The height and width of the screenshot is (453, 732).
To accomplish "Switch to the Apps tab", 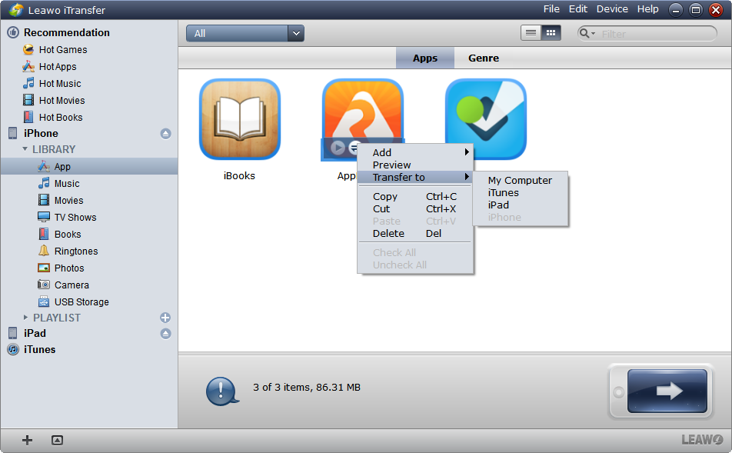I will click(424, 58).
